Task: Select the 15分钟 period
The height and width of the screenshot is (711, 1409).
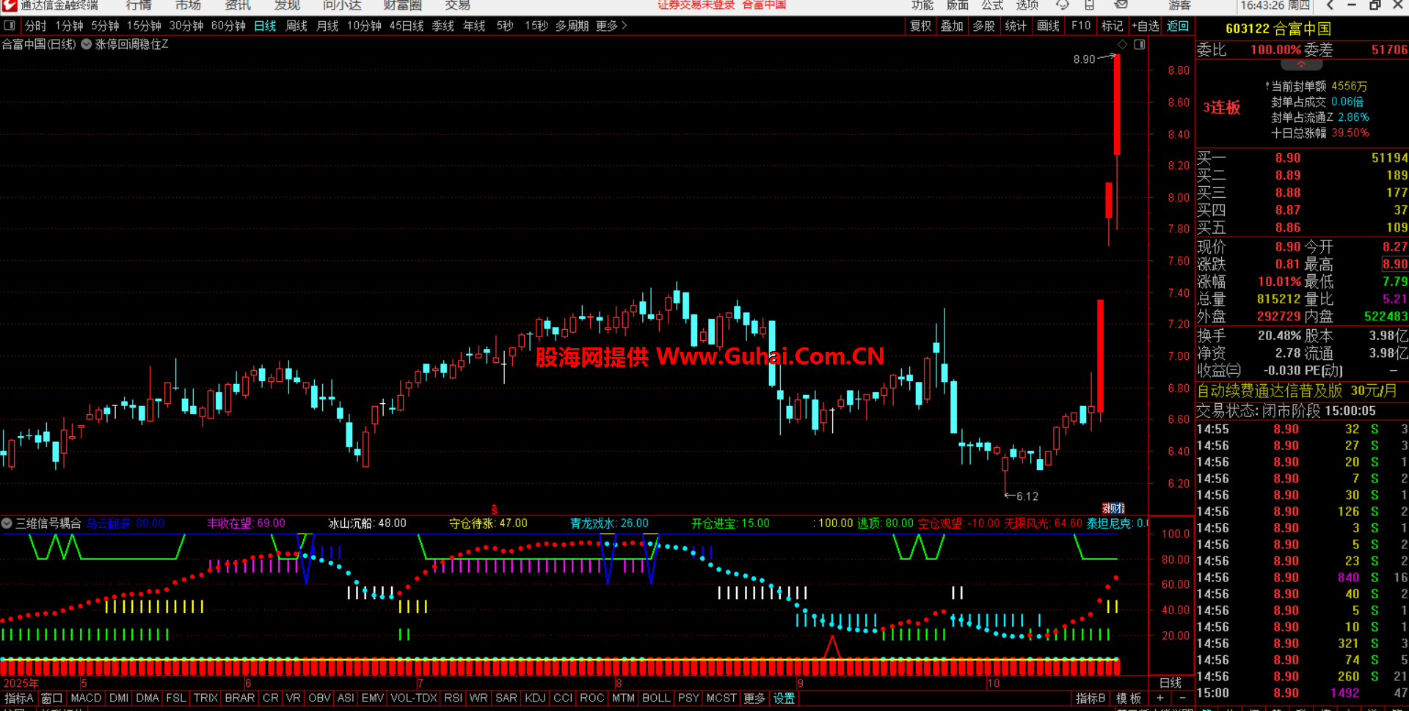Action: (x=144, y=26)
